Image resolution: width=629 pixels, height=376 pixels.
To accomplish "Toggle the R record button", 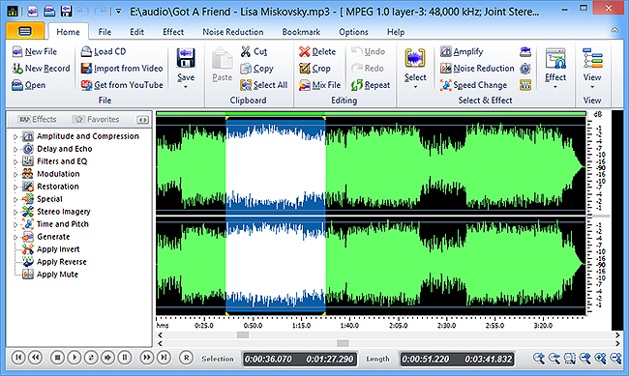I will point(186,358).
